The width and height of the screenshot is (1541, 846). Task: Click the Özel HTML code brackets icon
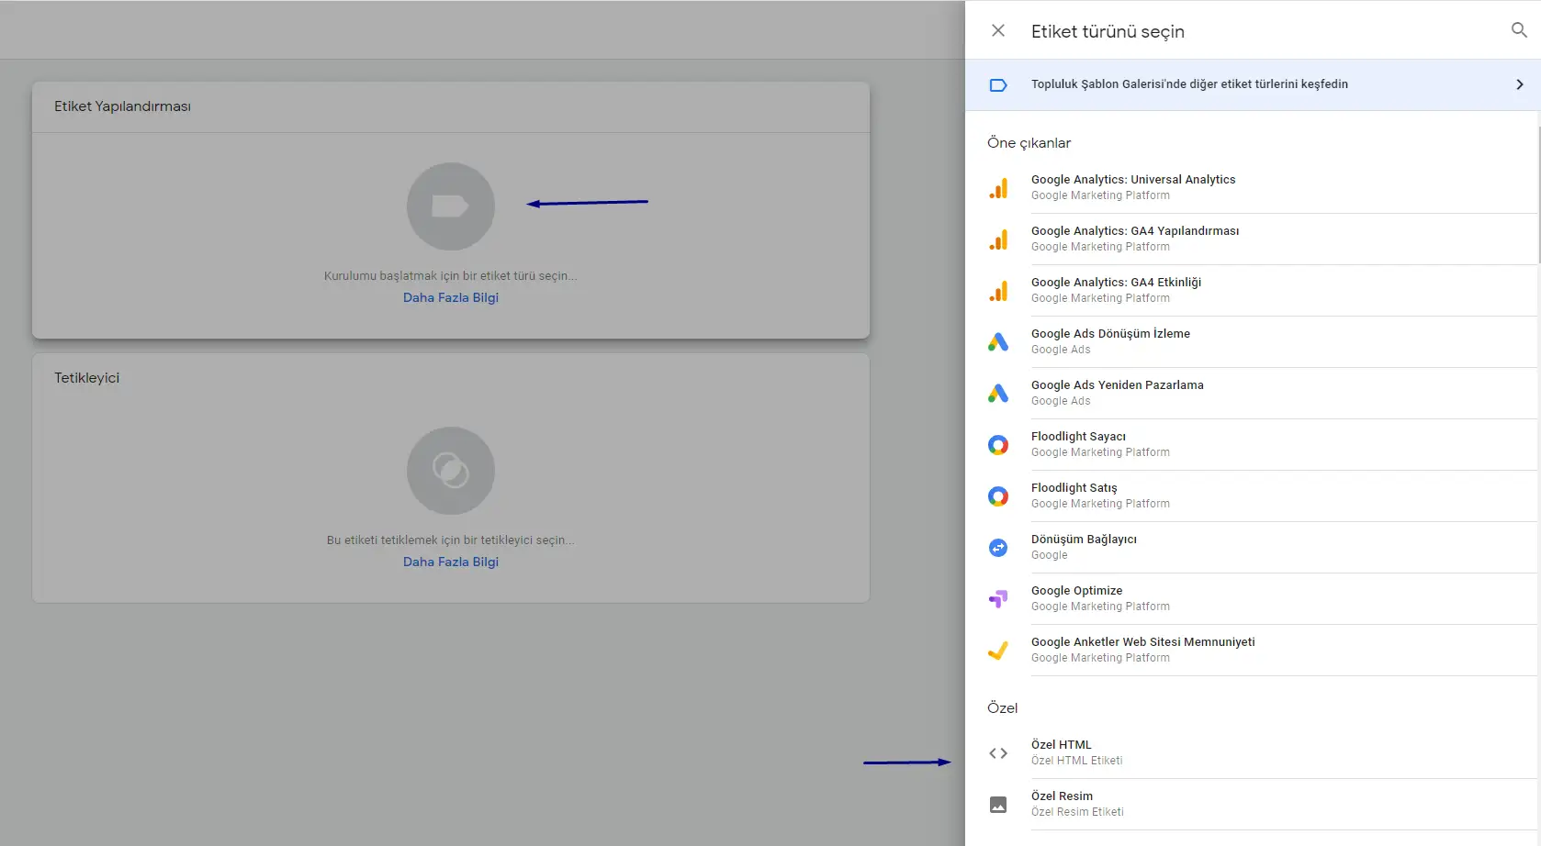point(998,753)
